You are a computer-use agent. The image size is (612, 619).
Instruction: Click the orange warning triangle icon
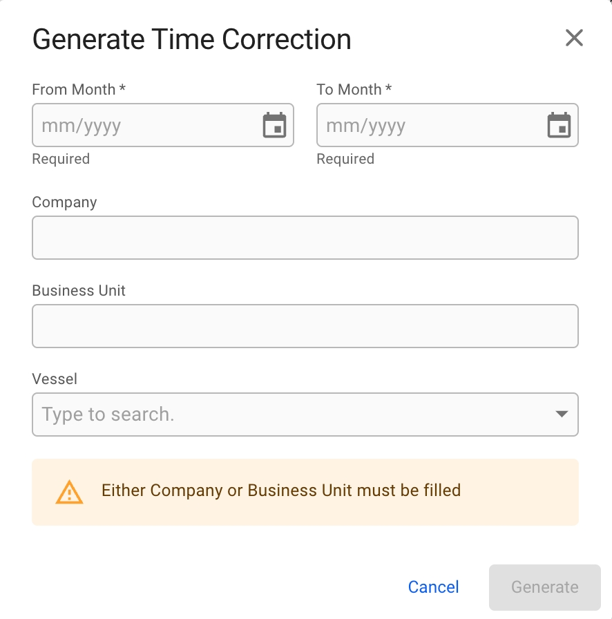[x=69, y=492]
